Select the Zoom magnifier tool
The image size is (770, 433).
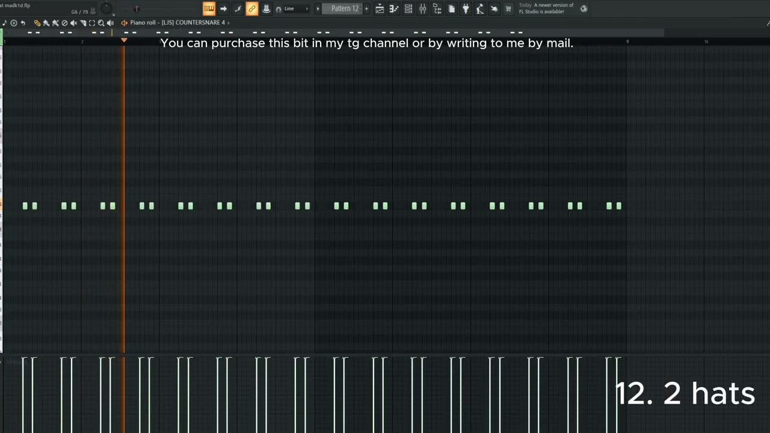tap(101, 23)
